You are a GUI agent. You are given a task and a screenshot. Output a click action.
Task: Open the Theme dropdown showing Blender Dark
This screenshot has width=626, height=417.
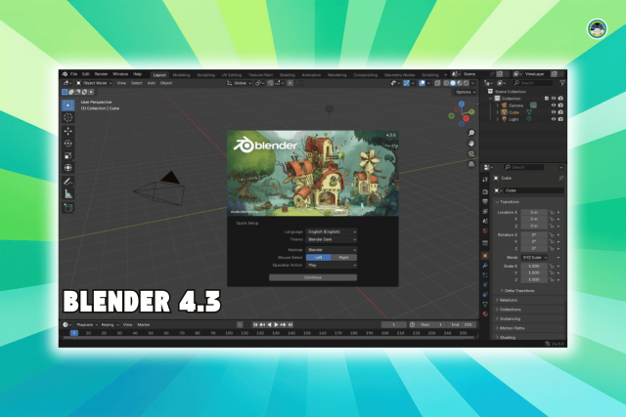pyautogui.click(x=332, y=238)
